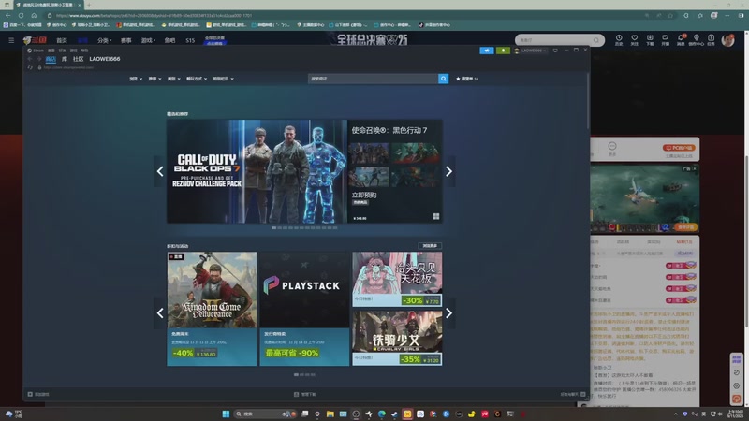Expand Steam store categories dropdown
Viewport: 749px width, 421px height.
[x=173, y=79]
